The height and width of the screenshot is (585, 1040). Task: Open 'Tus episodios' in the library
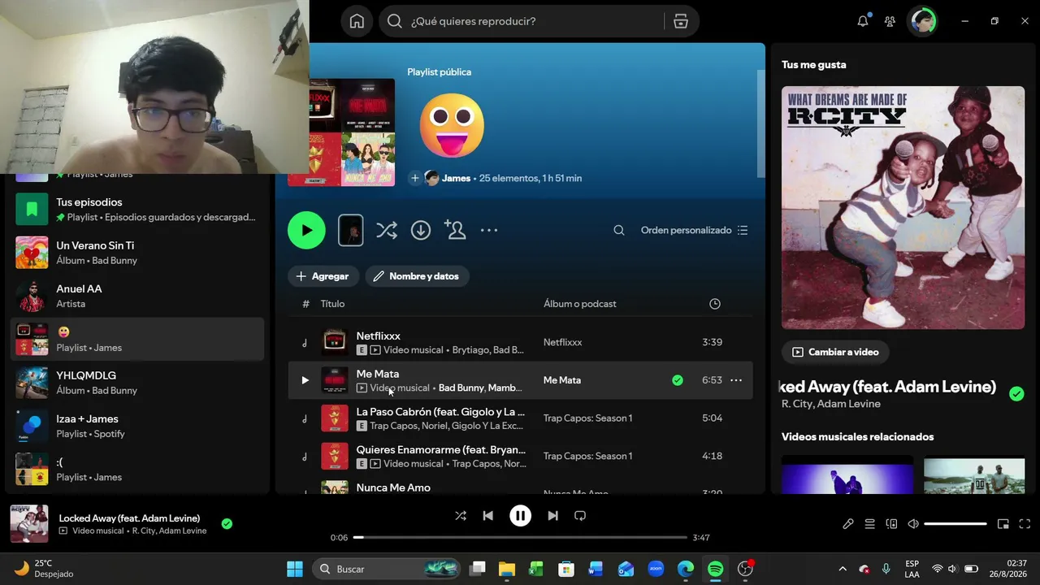tap(135, 209)
